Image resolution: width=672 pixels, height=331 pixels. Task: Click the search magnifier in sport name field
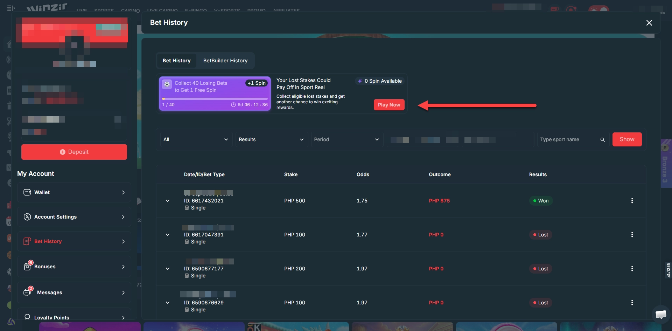[x=602, y=139]
